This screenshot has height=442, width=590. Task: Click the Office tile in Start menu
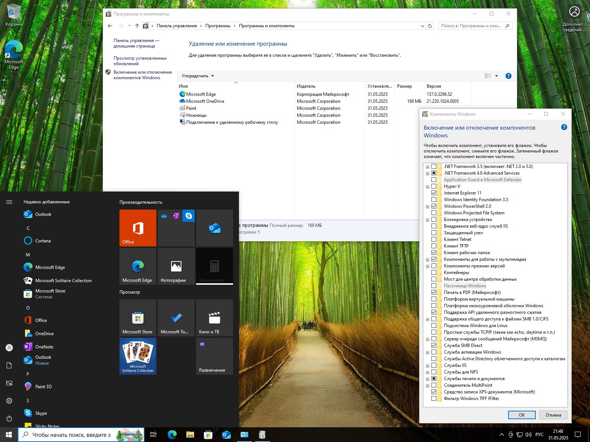[138, 228]
